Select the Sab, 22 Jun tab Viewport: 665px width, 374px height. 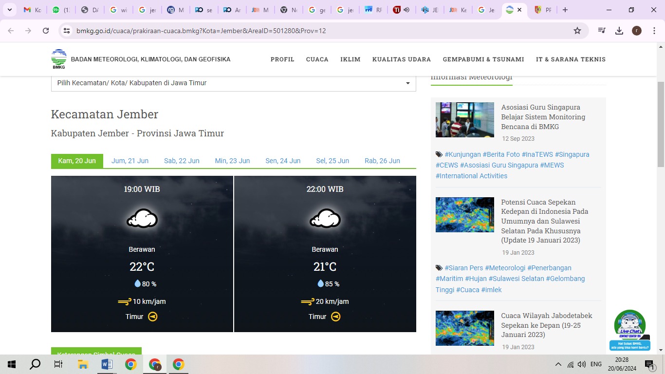pyautogui.click(x=182, y=161)
